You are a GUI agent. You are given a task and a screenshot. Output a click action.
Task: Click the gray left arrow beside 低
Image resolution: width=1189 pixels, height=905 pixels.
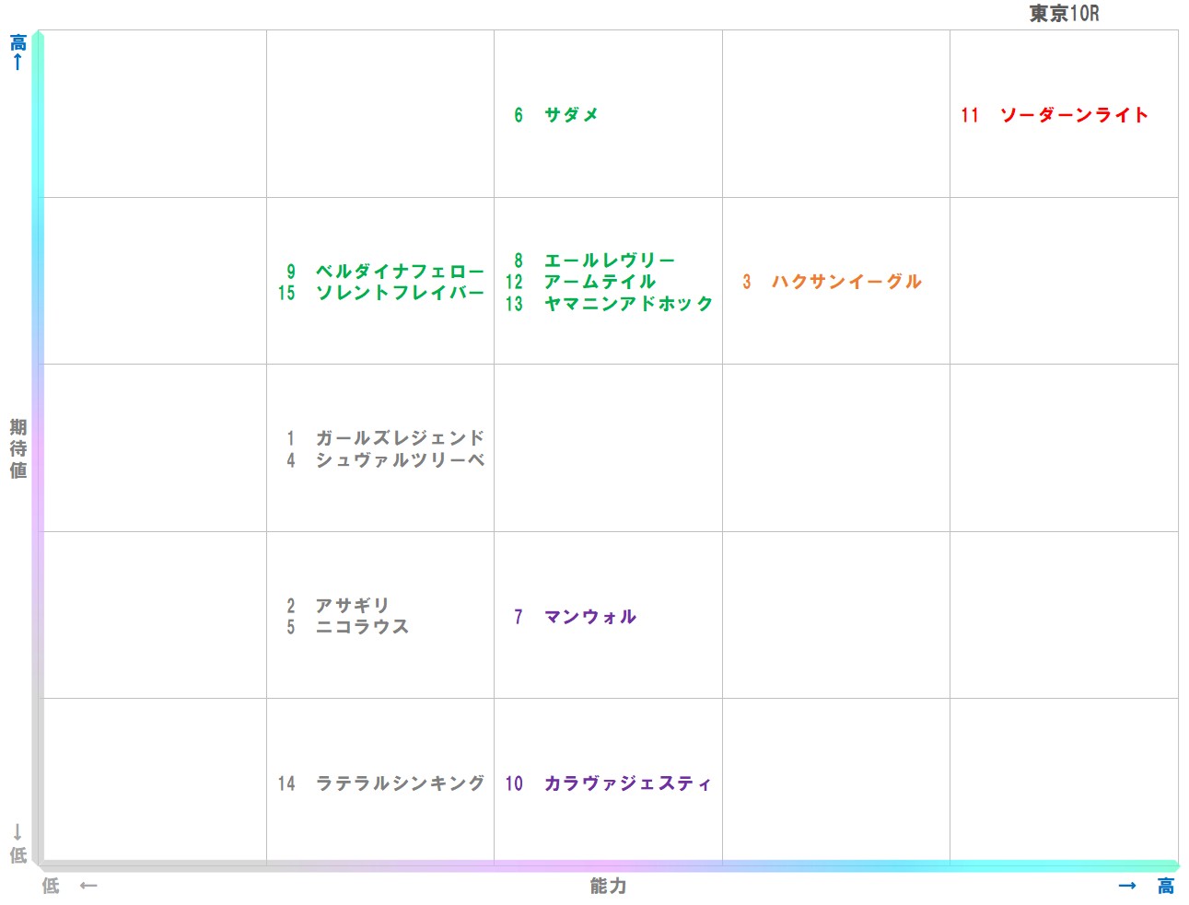tap(88, 886)
